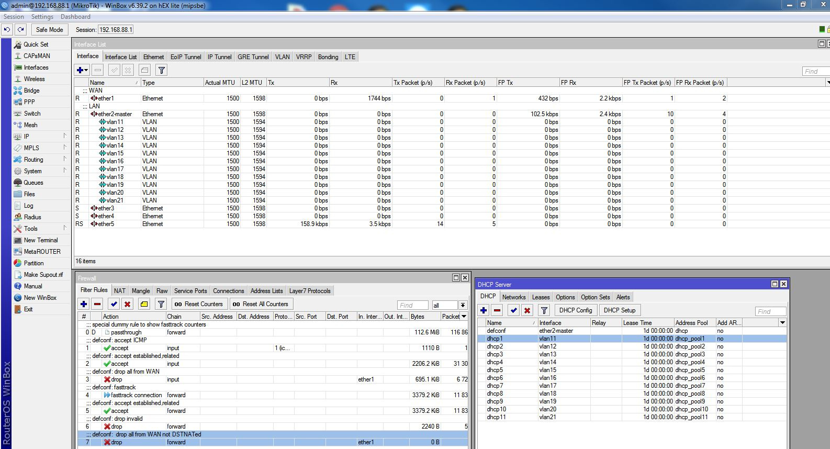Screen dimensions: 830x449
Task: Select dhcp5 row in DHCP Server list
Action: pyautogui.click(x=632, y=370)
